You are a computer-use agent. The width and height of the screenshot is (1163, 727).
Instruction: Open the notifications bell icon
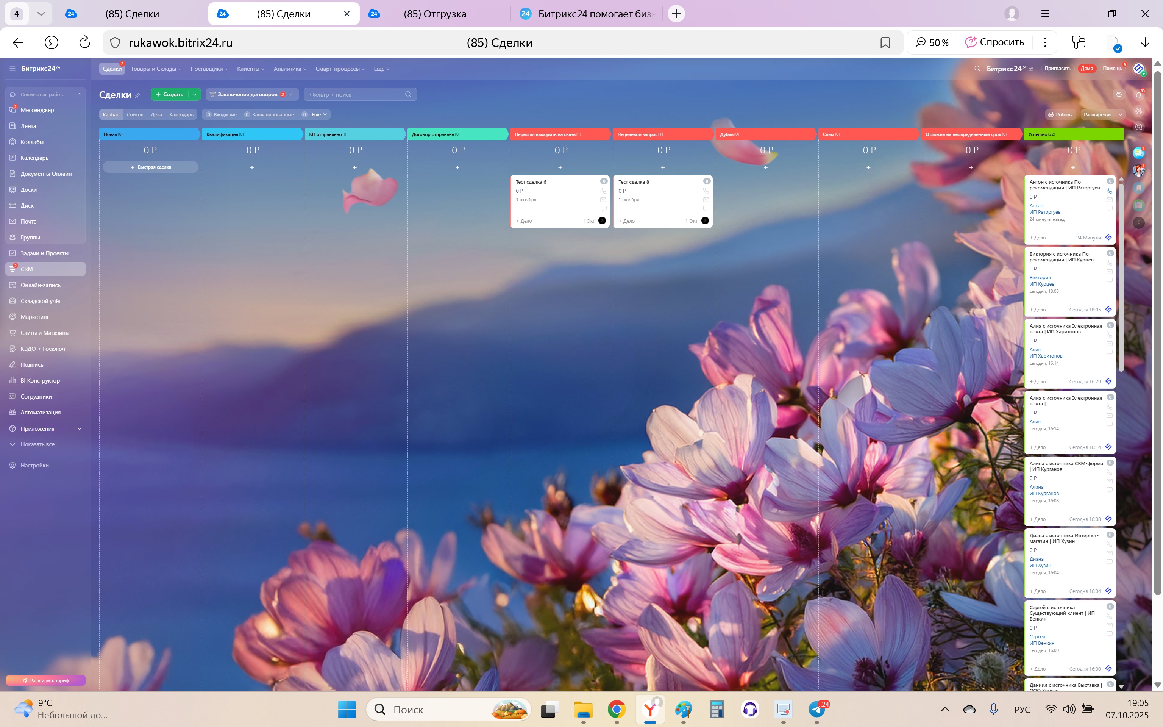pos(1138,95)
